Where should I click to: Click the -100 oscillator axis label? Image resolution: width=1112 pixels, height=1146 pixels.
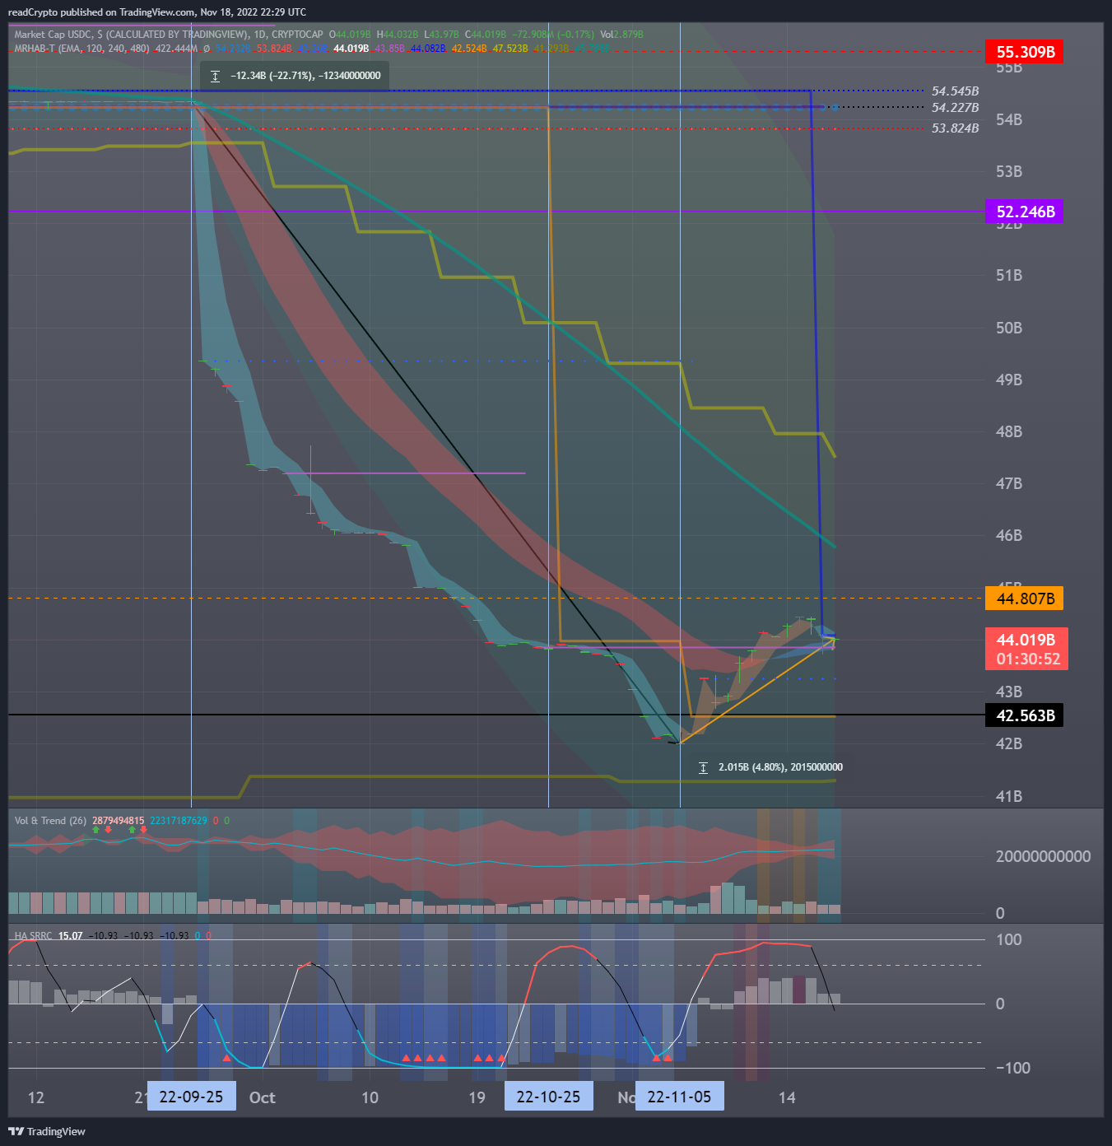[1013, 1068]
